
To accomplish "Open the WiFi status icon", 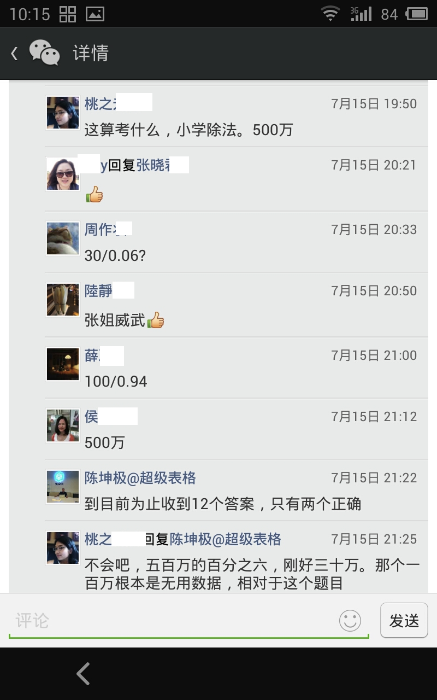I will 330,14.
